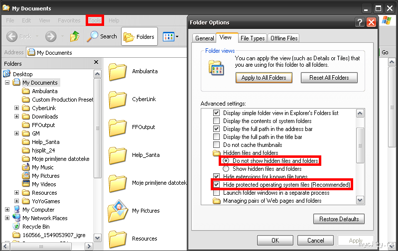The height and width of the screenshot is (251, 398).
Task: Expand the CyberLink tree node
Action: 16,108
